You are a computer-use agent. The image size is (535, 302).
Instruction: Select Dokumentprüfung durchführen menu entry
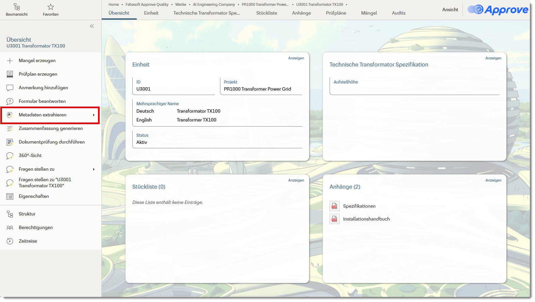[51, 142]
